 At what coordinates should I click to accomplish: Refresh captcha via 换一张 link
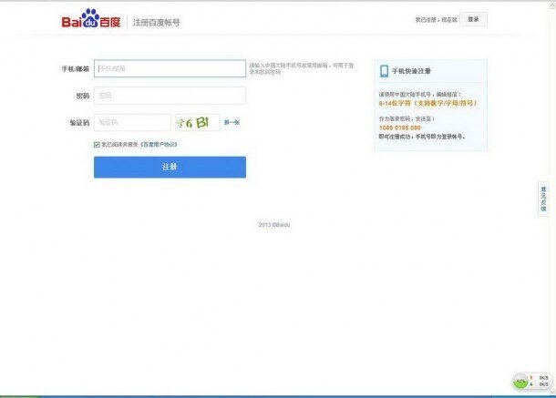(232, 122)
